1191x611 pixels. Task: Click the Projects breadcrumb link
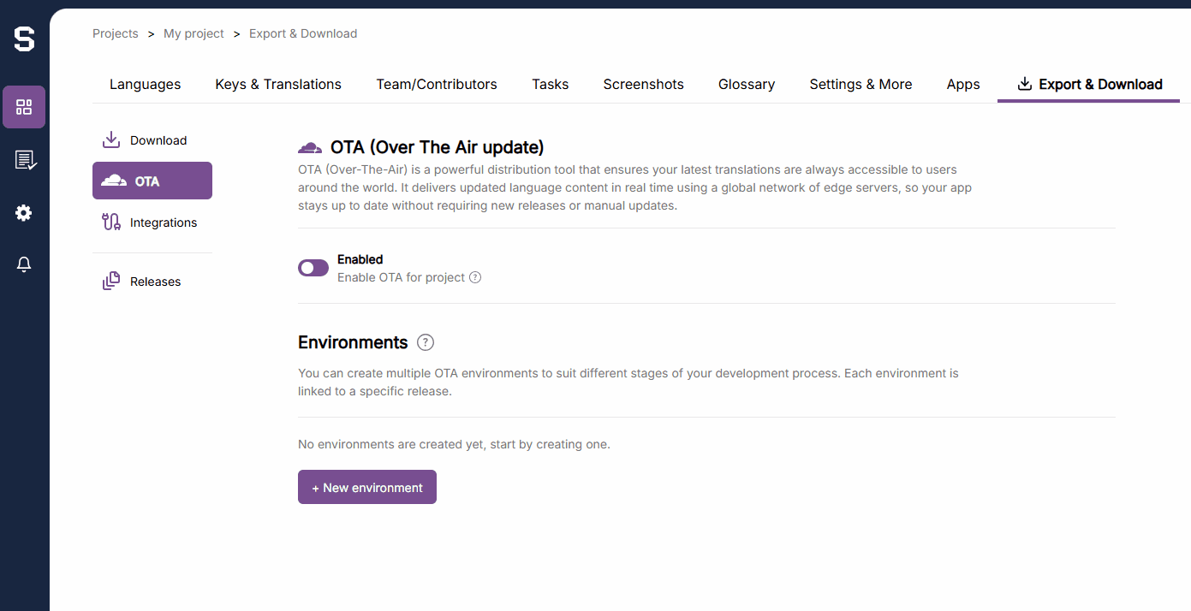115,33
